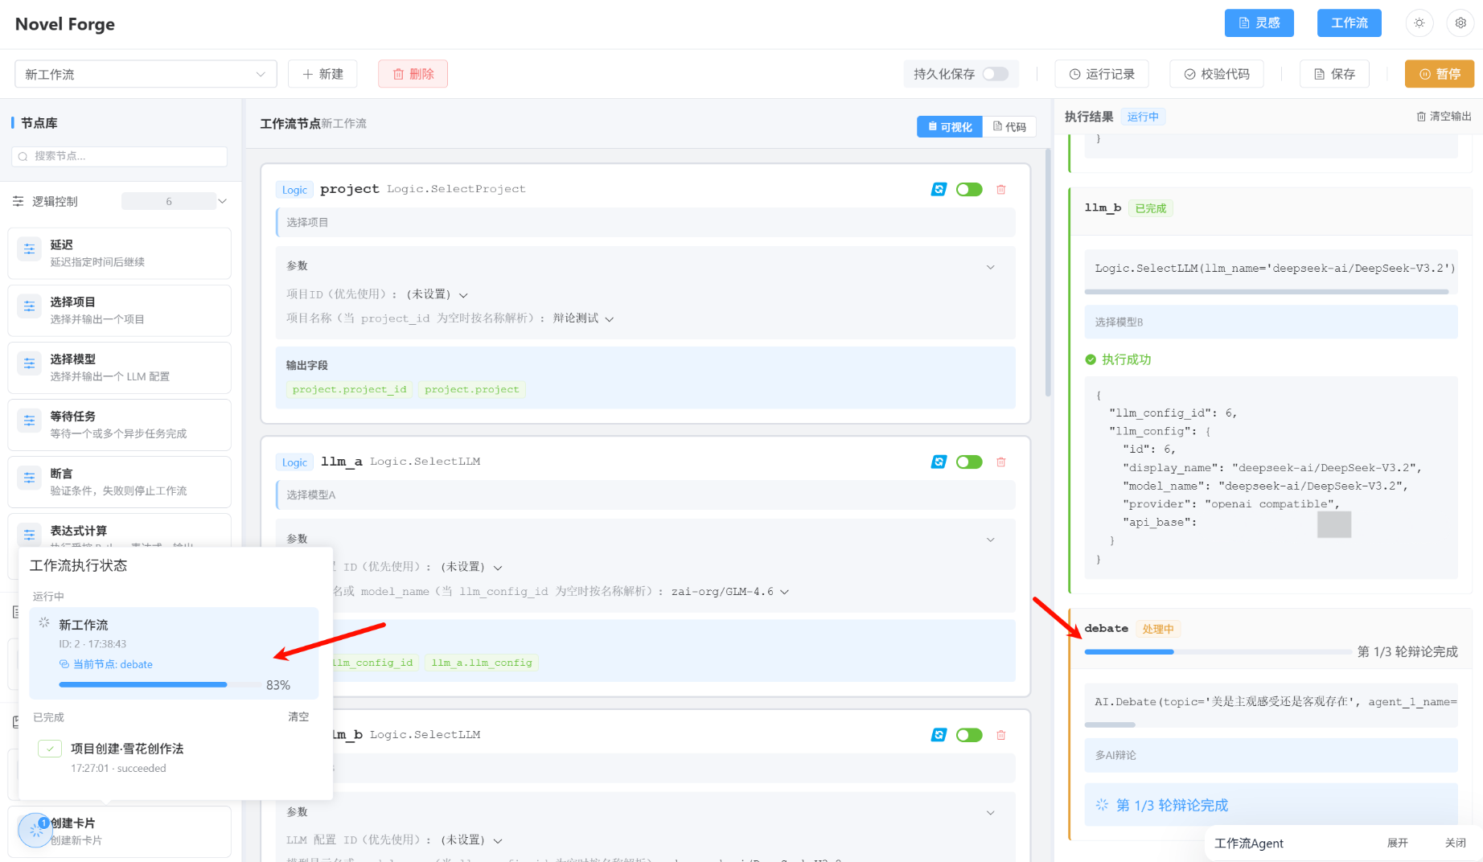This screenshot has width=1483, height=862.
Task: Click the 逻辑控制 category filter icon
Action: 18,201
